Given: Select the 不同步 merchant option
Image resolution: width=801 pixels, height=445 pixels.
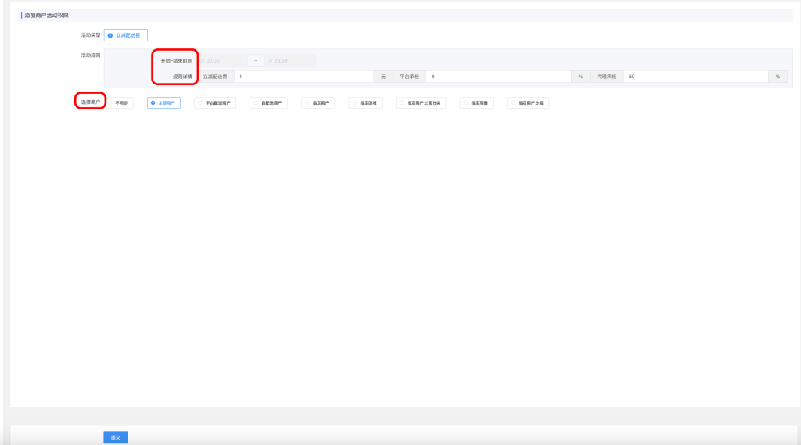Looking at the screenshot, I should (x=120, y=102).
